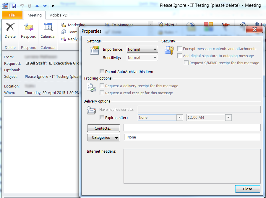Select the Marketing quick step
The height and width of the screenshot is (198, 266).
[x=73, y=25]
